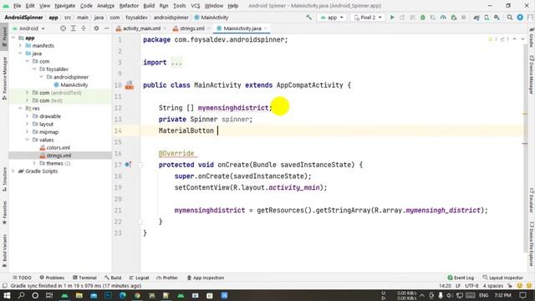Open the Problems tool window
The width and height of the screenshot is (535, 301).
click(52, 278)
